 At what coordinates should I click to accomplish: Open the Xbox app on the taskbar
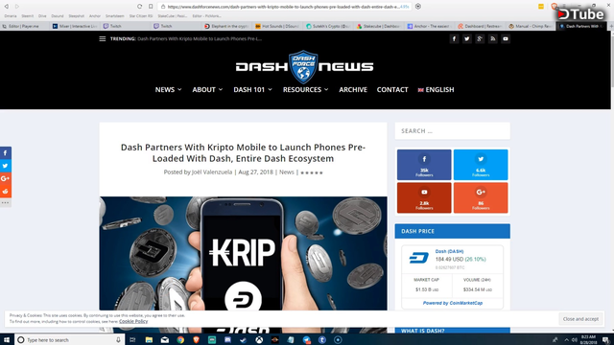259,340
